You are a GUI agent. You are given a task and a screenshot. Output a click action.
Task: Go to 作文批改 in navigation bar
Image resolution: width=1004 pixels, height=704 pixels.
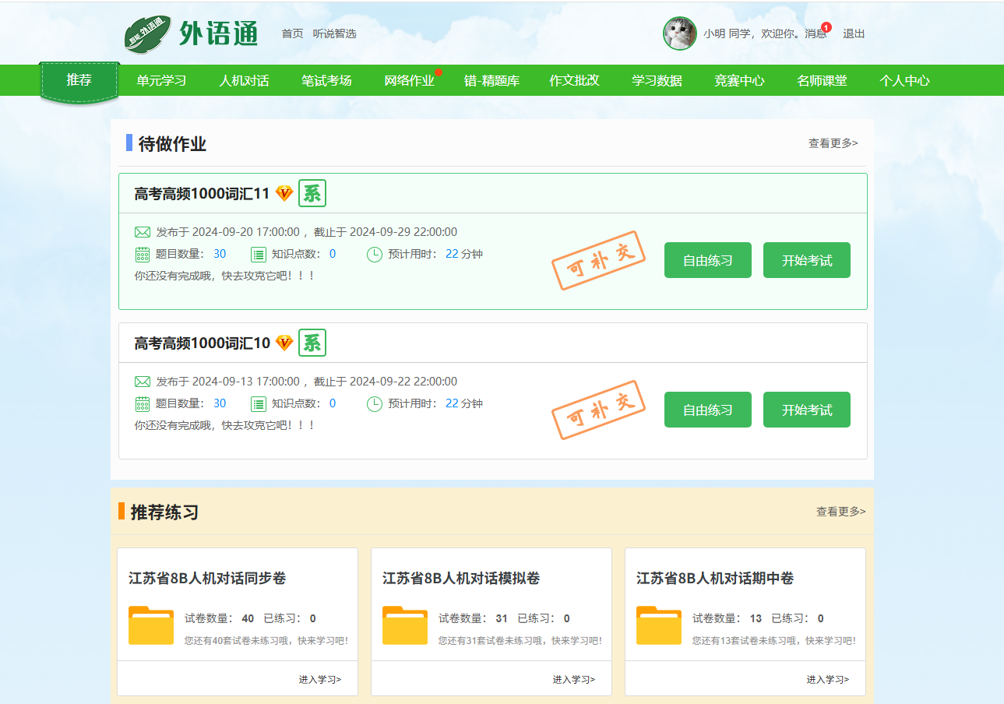pyautogui.click(x=574, y=80)
